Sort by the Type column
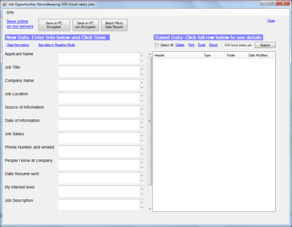Image resolution: width=292 pixels, height=227 pixels. (214, 55)
